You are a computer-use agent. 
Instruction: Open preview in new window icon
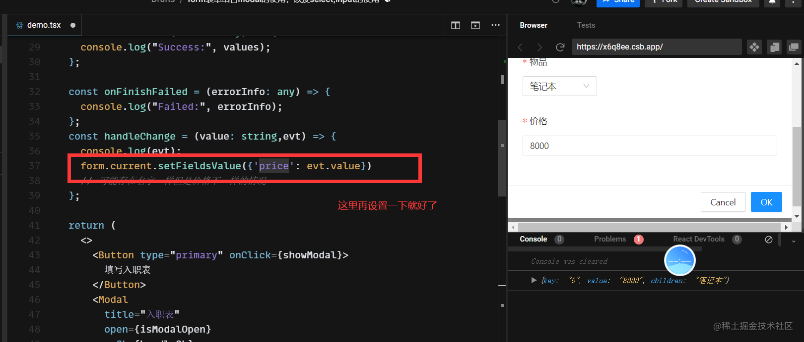point(794,47)
